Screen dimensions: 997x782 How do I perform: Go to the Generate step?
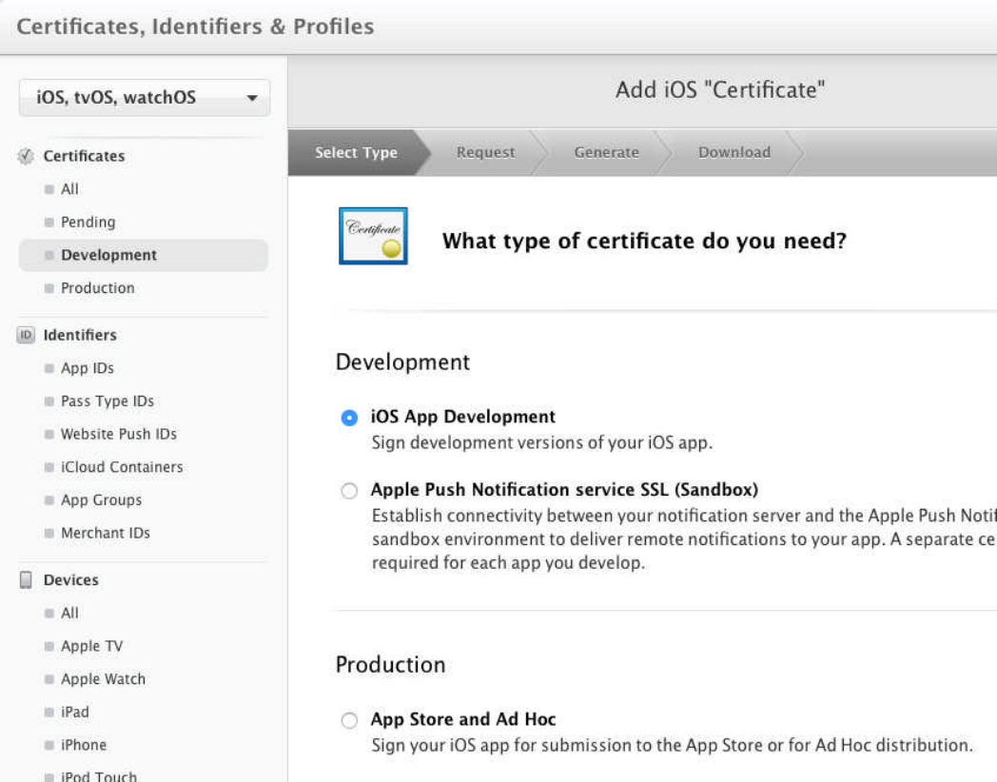pyautogui.click(x=607, y=152)
